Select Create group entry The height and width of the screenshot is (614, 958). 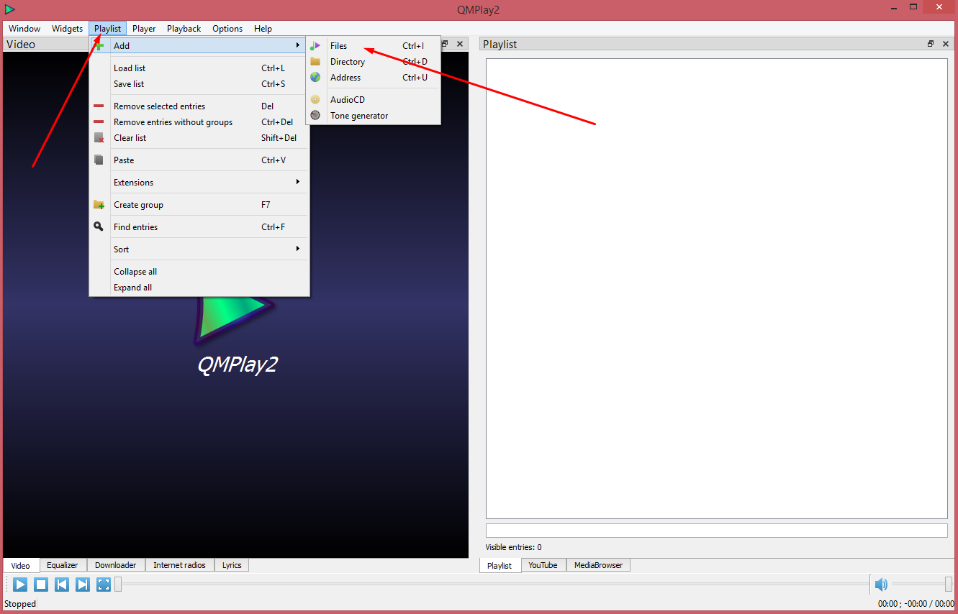[199, 205]
